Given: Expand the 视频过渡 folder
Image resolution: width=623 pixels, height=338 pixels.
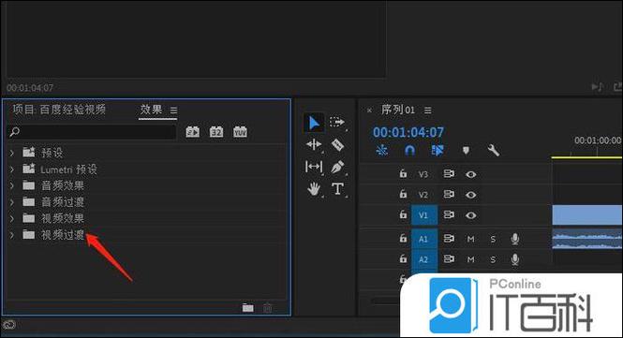Looking at the screenshot, I should pos(12,235).
